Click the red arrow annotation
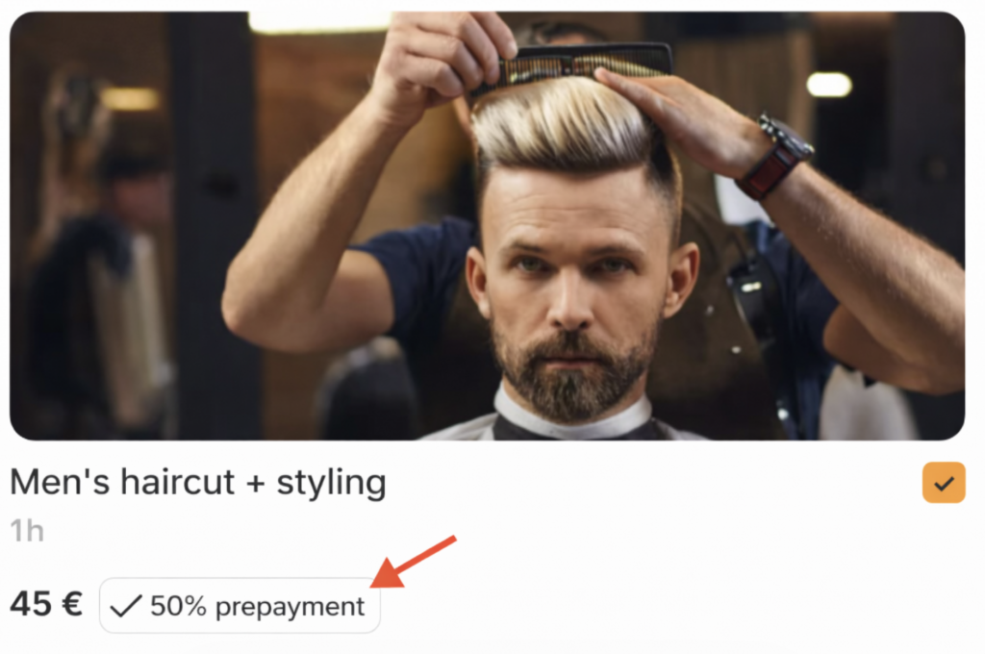This screenshot has height=654, width=985. (x=414, y=563)
